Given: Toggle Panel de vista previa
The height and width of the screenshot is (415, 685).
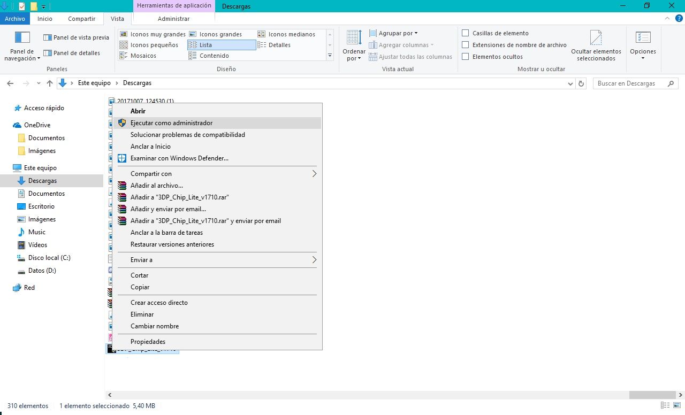Looking at the screenshot, I should [76, 37].
